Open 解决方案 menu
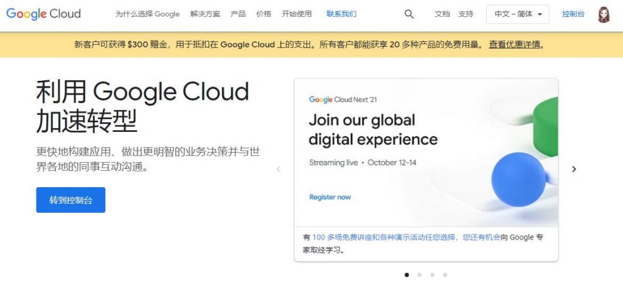The width and height of the screenshot is (623, 293). click(x=205, y=14)
